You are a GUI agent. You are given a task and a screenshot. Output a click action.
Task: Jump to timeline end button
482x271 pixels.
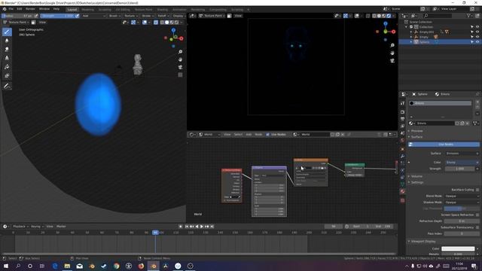pyautogui.click(x=212, y=227)
